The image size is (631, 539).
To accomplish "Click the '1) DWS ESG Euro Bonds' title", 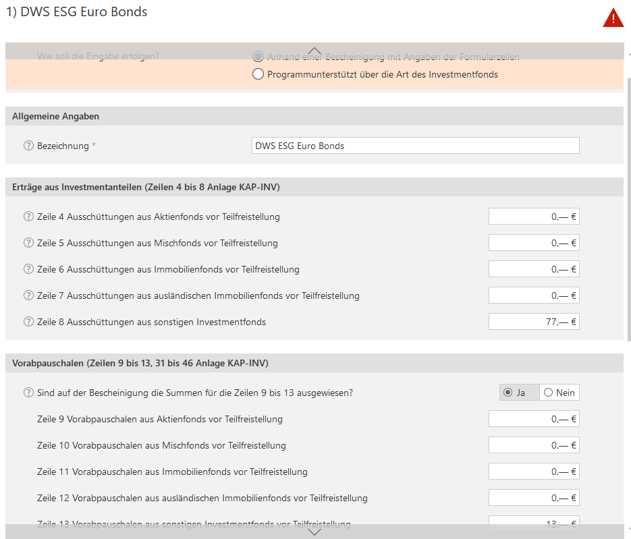I will [76, 11].
